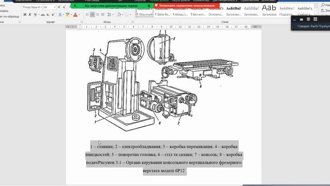Apply red font color
Image resolution: width=330 pixels, height=186 pixels.
[75, 14]
